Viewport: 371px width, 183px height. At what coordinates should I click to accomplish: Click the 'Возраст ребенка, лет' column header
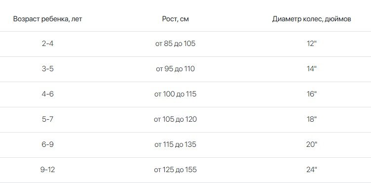pos(47,19)
